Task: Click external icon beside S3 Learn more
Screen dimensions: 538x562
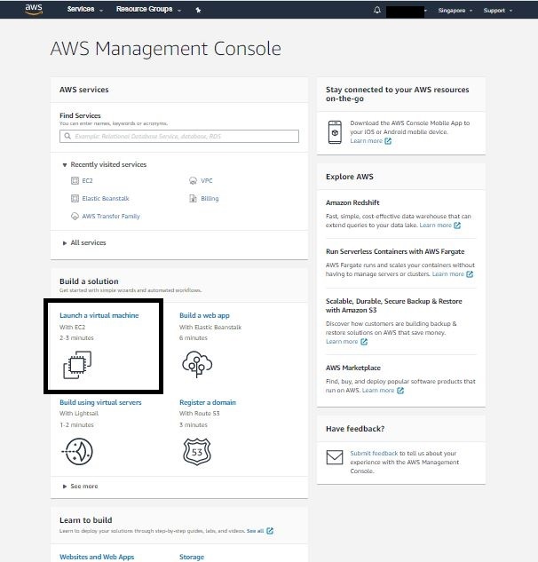Action: pos(364,341)
